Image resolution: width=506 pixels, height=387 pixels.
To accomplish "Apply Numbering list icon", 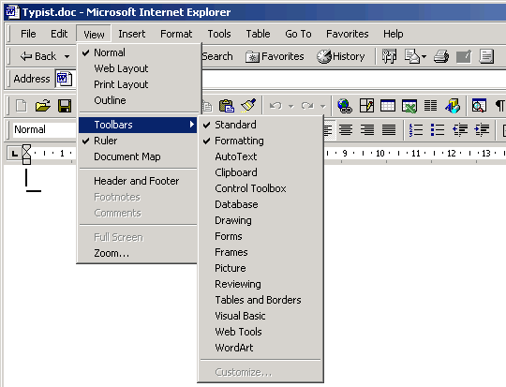I will [416, 129].
